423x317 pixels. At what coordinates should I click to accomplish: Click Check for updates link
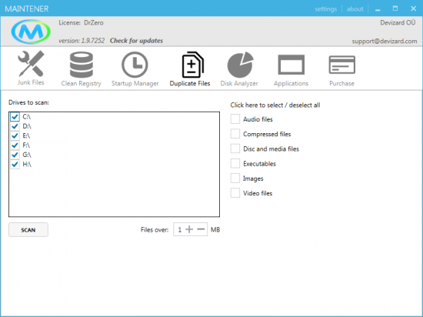136,41
